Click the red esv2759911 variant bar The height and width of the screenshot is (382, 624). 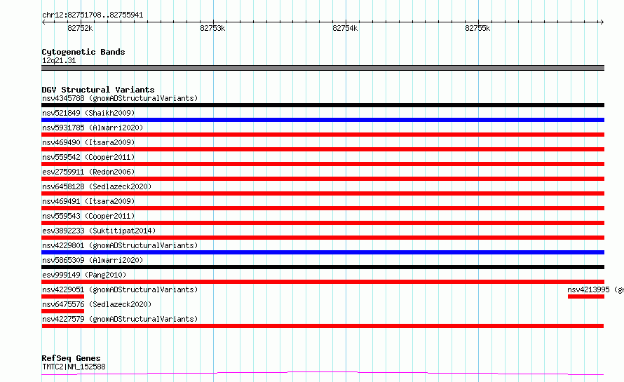click(x=323, y=179)
